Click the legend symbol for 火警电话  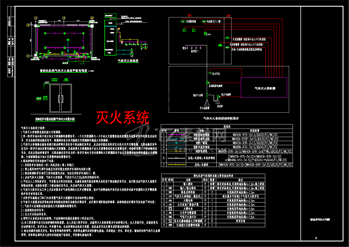click(170, 209)
